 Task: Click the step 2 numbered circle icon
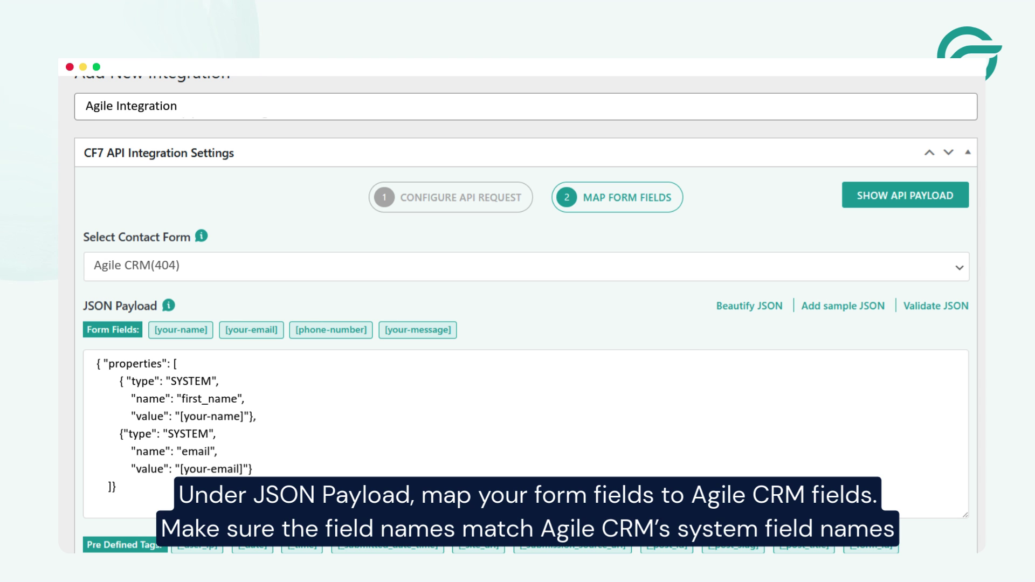tap(567, 197)
